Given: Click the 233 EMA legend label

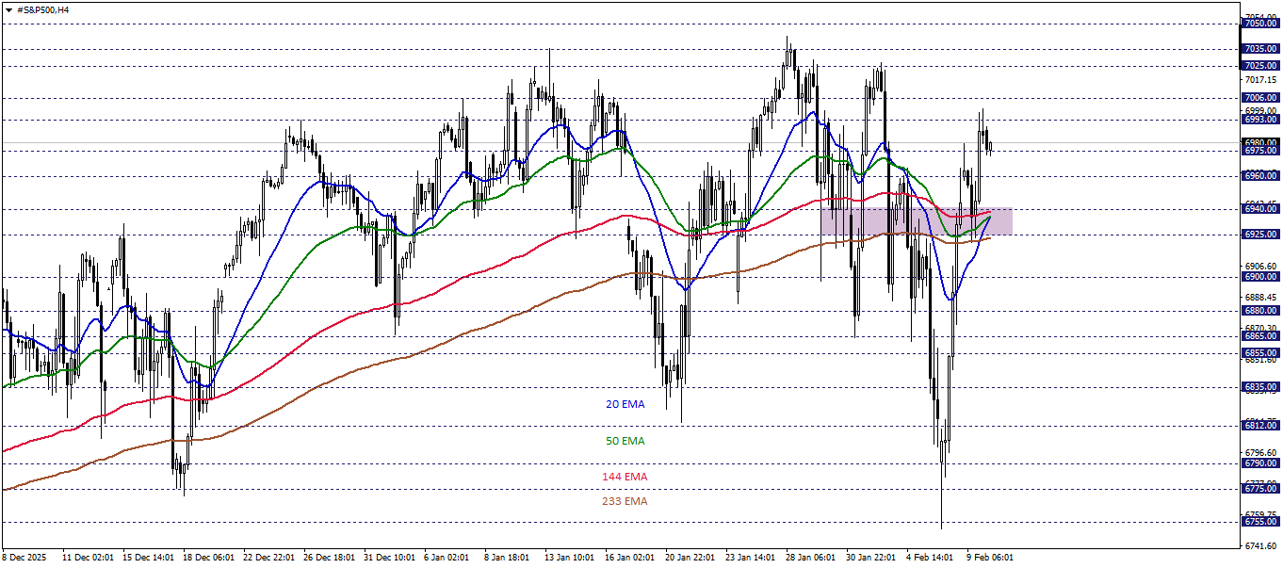Looking at the screenshot, I should [x=625, y=501].
